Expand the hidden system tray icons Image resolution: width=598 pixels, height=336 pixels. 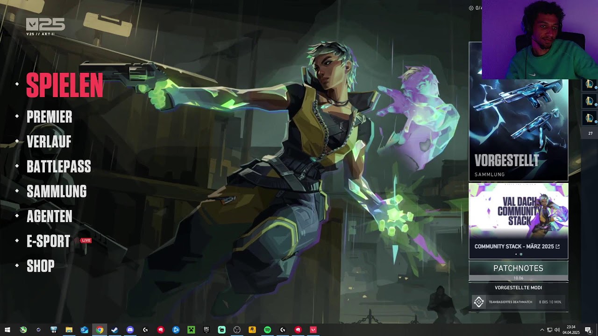[x=542, y=330]
